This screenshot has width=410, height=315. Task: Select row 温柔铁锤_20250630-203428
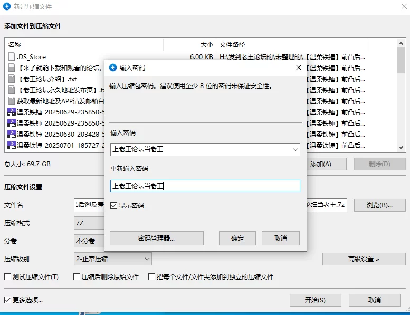coord(56,134)
